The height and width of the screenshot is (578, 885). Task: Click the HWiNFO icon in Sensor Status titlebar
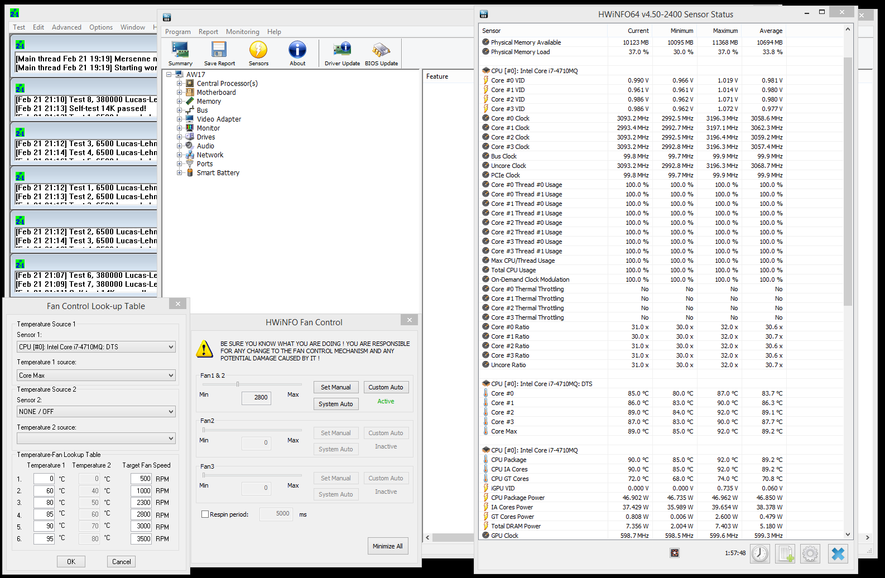(484, 14)
